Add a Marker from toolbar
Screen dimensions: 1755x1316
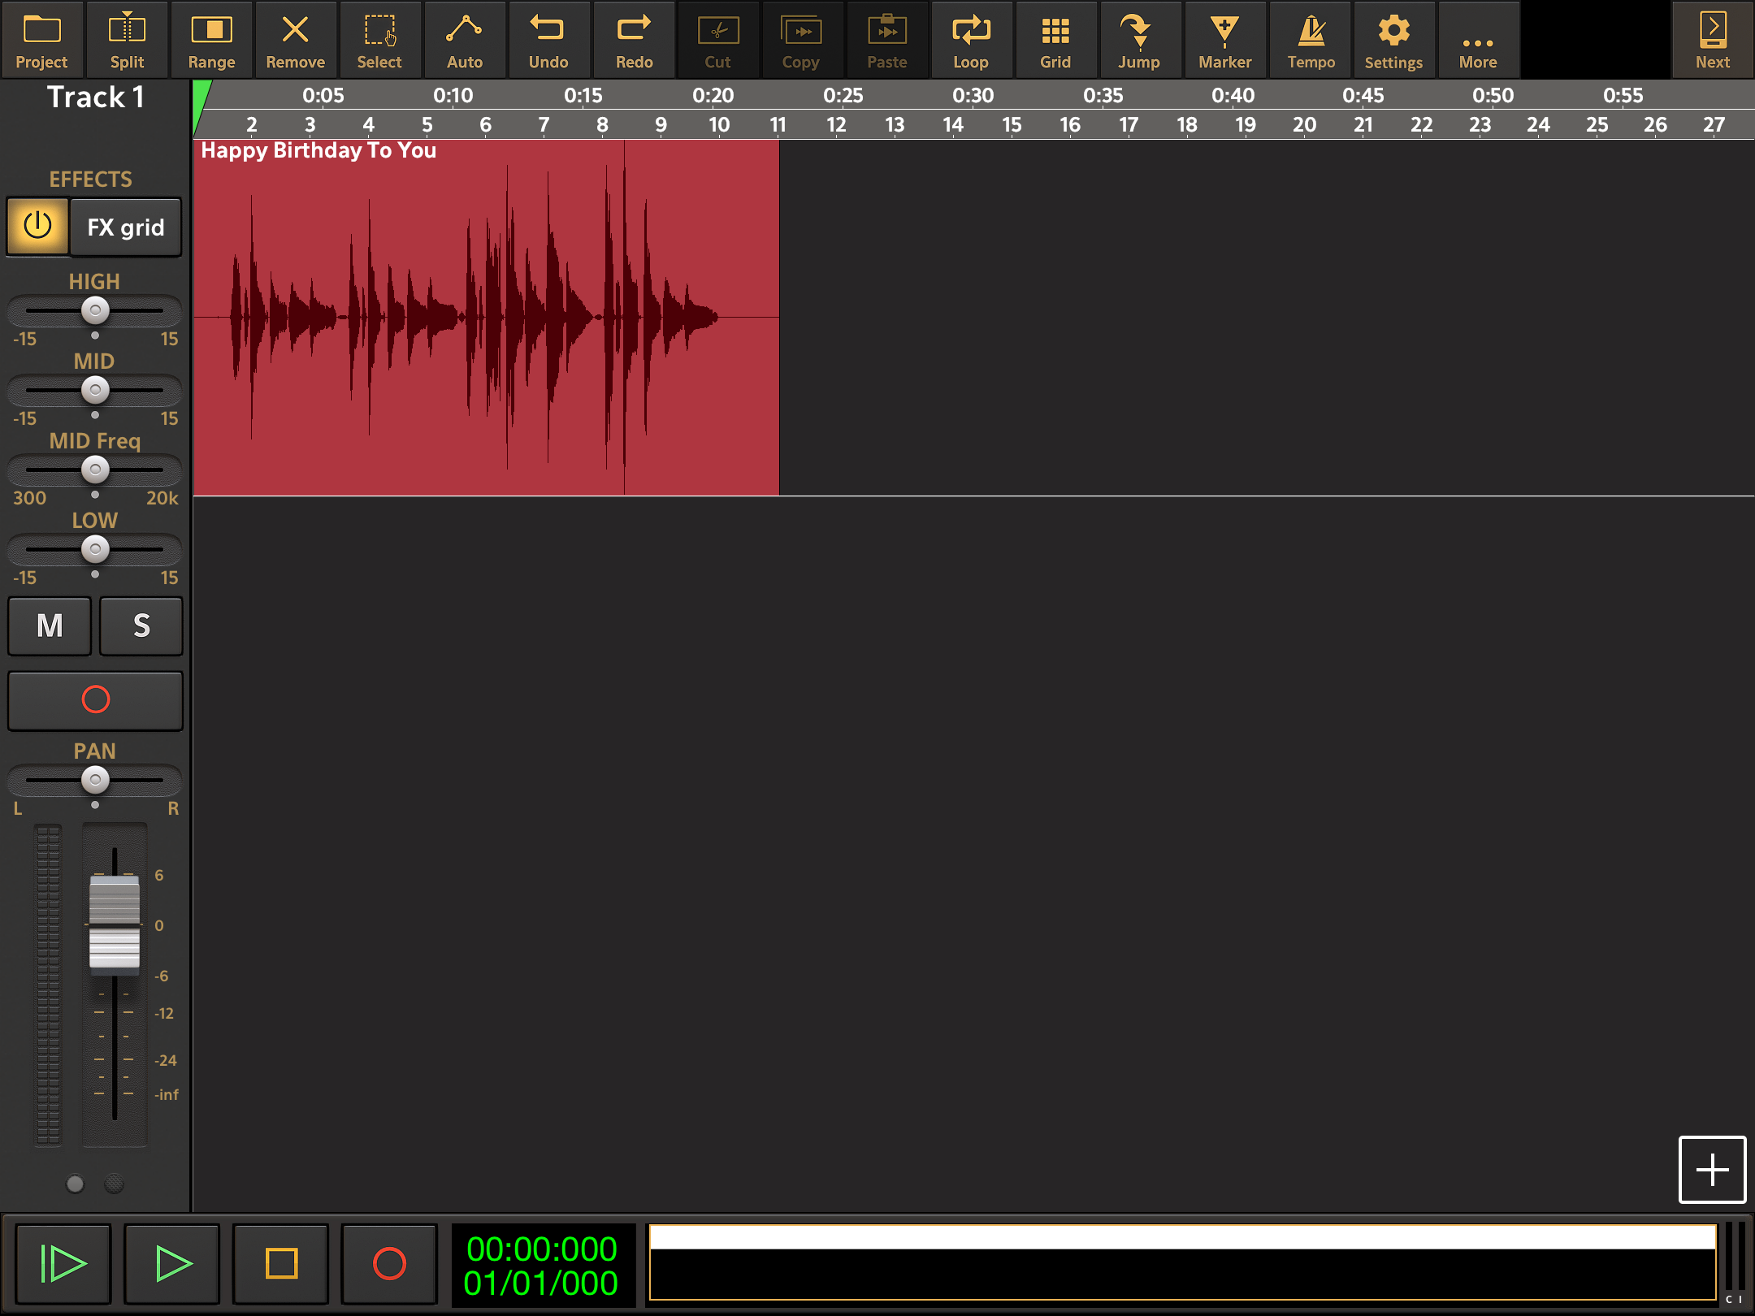pyautogui.click(x=1224, y=40)
